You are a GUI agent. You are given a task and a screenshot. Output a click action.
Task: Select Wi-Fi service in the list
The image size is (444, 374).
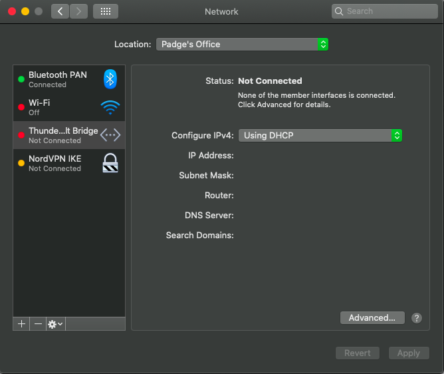click(69, 107)
